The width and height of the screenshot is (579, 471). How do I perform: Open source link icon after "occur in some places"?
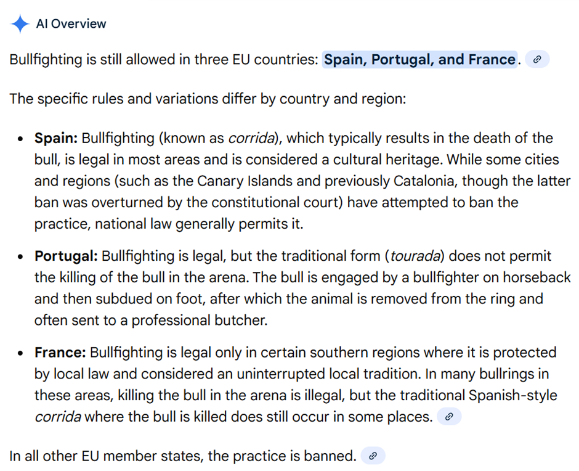click(449, 417)
